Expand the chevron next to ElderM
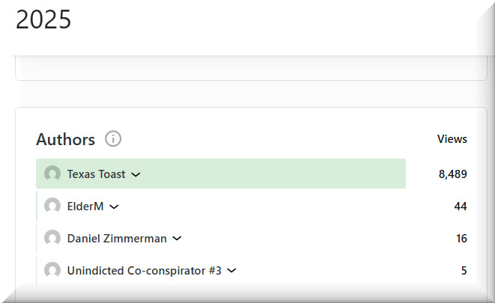The width and height of the screenshot is (495, 303). coord(114,206)
